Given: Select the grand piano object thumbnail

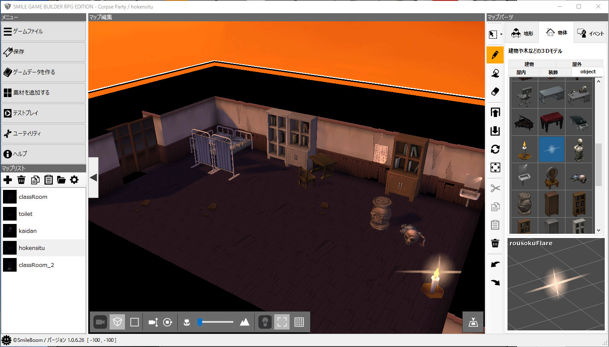Looking at the screenshot, I should 525,122.
